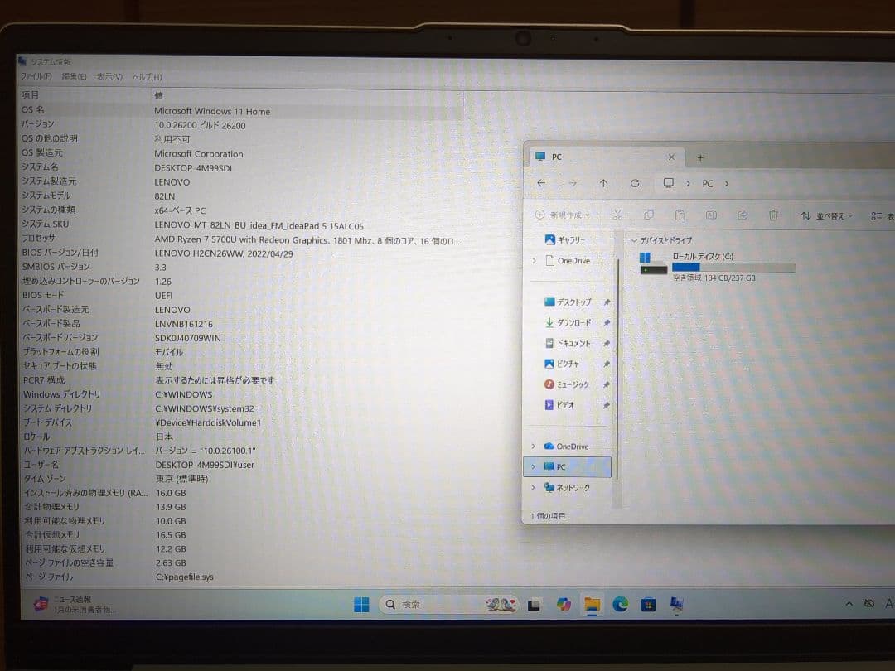Click the Paste icon in Explorer toolbar
895x671 pixels.
coord(680,214)
